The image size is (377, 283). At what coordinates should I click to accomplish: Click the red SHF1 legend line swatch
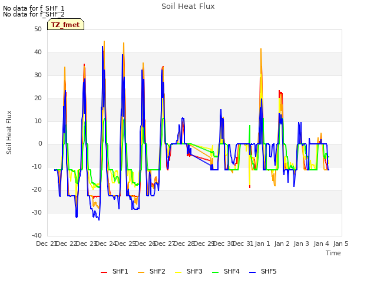[104, 272]
